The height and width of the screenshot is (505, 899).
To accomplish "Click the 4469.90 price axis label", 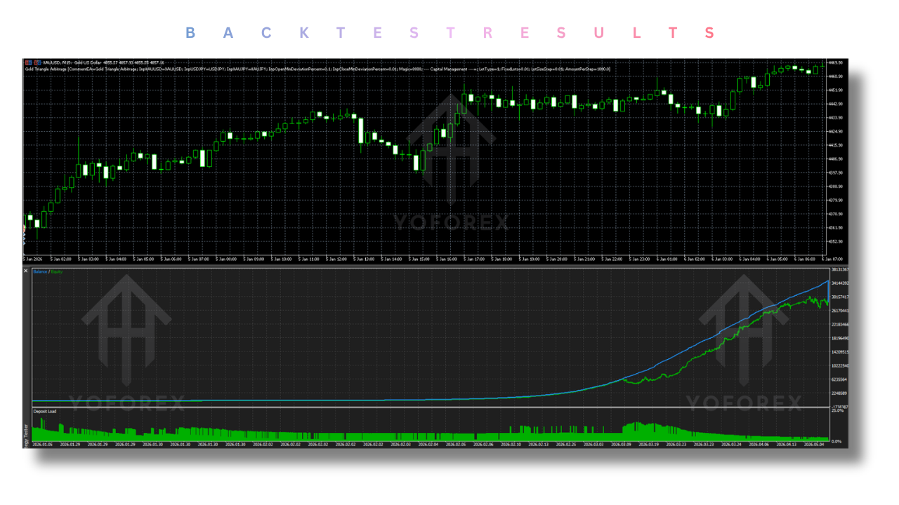I will [x=836, y=62].
